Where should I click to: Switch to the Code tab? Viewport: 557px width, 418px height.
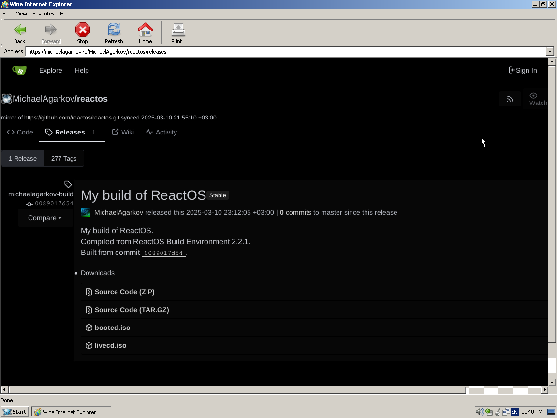pyautogui.click(x=20, y=132)
